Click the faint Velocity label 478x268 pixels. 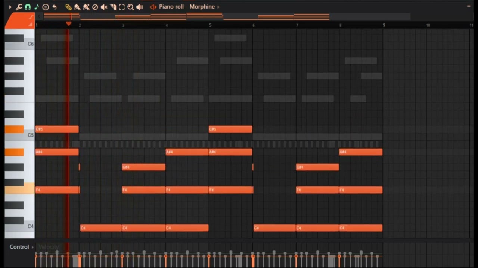49,247
